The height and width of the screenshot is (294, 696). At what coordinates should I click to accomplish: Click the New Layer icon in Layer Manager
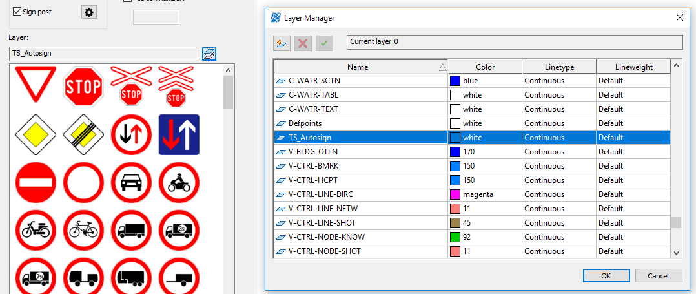click(281, 43)
